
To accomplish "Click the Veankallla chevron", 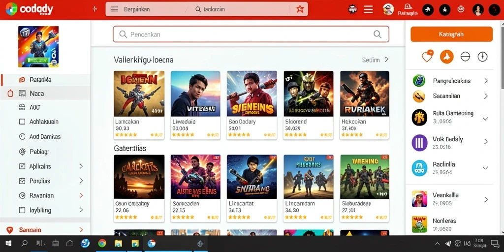I will (x=486, y=200).
